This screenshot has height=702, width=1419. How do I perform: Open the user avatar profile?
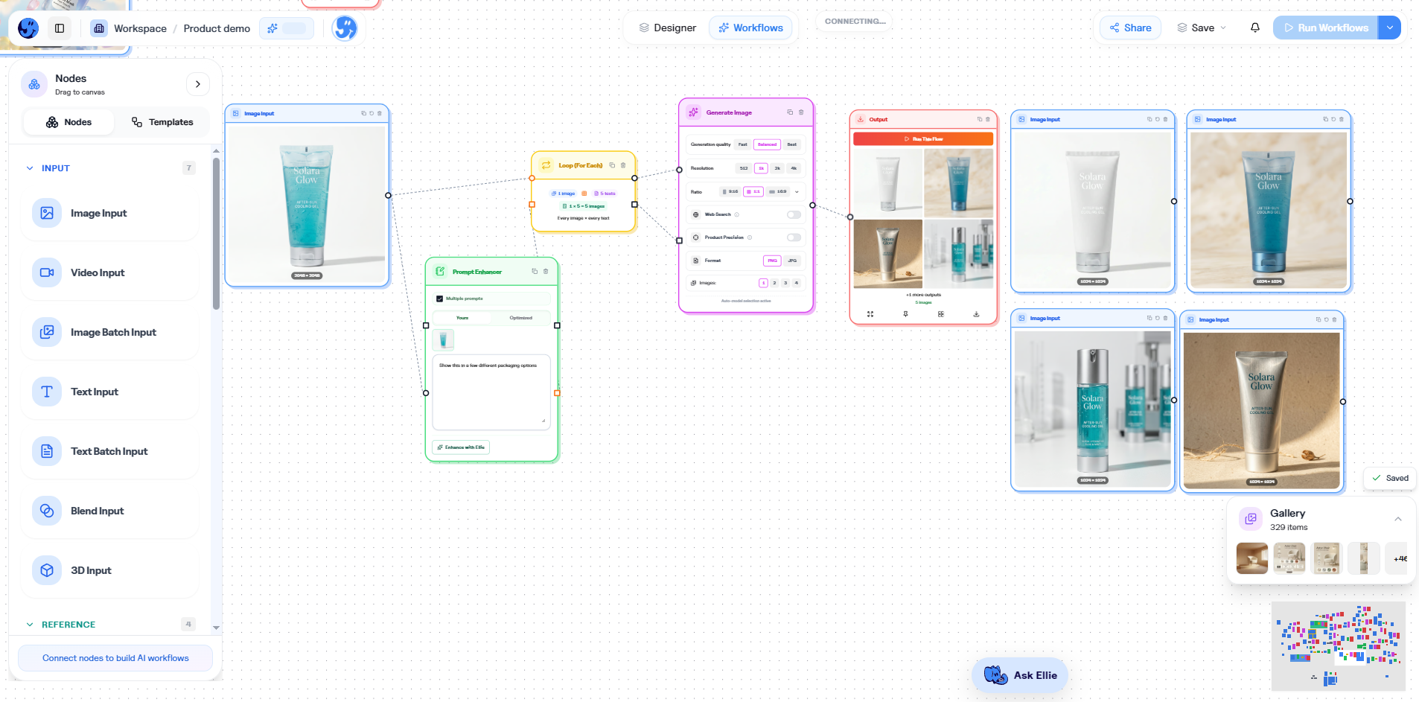pos(345,28)
